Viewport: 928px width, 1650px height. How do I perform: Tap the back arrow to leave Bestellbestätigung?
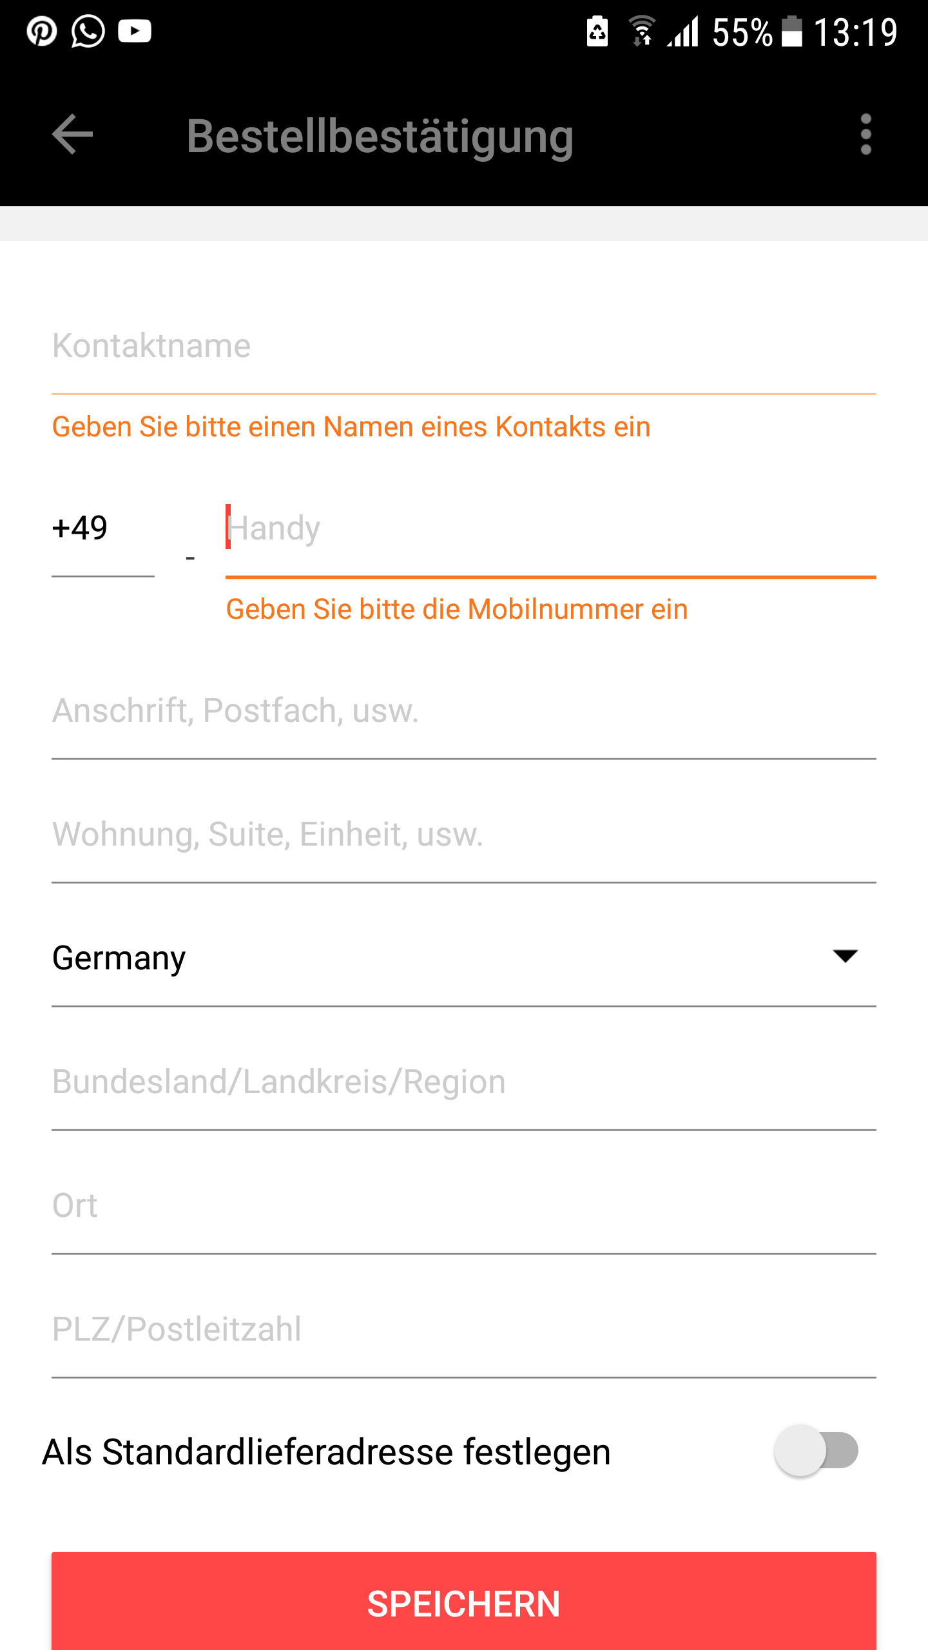(73, 135)
